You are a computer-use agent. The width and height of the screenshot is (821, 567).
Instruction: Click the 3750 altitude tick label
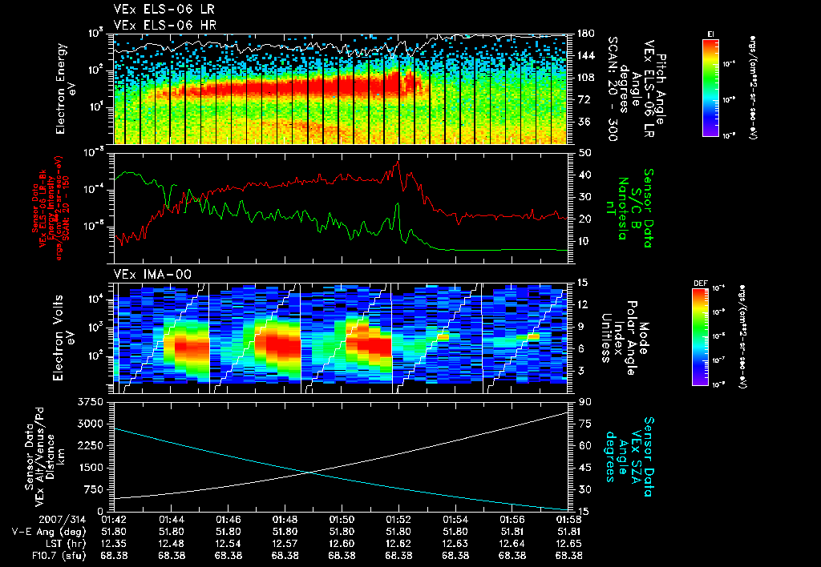click(90, 402)
